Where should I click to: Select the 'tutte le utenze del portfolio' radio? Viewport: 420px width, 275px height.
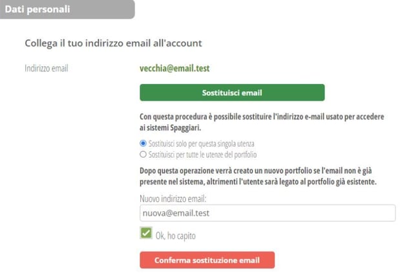[143, 155]
